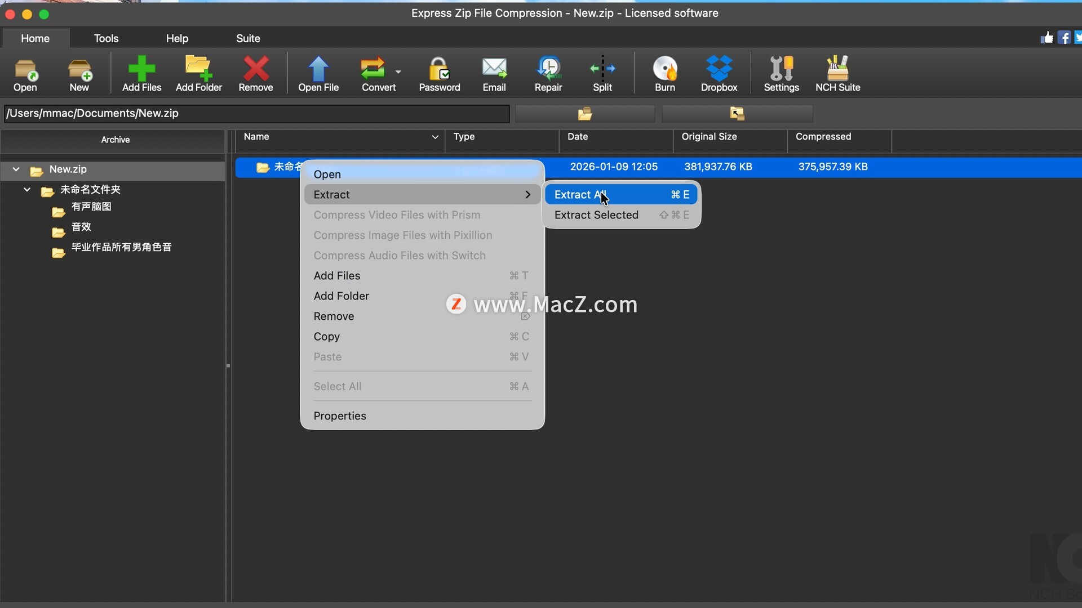
Task: Click the Burn disc icon
Action: click(x=664, y=69)
